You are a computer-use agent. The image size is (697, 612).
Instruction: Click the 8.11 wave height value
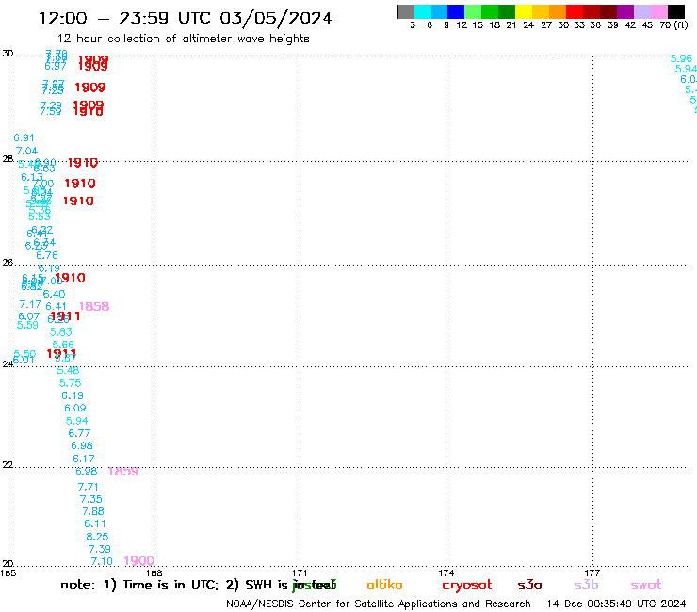[x=95, y=523]
